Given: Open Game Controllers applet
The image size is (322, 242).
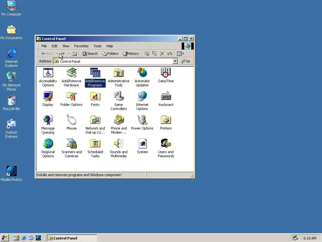Looking at the screenshot, I should [x=119, y=101].
